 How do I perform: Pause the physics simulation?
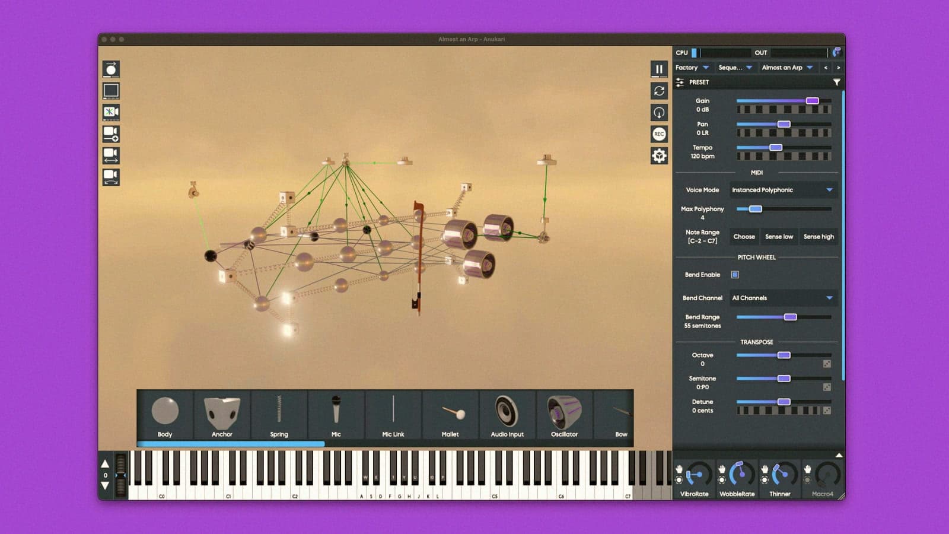(659, 69)
